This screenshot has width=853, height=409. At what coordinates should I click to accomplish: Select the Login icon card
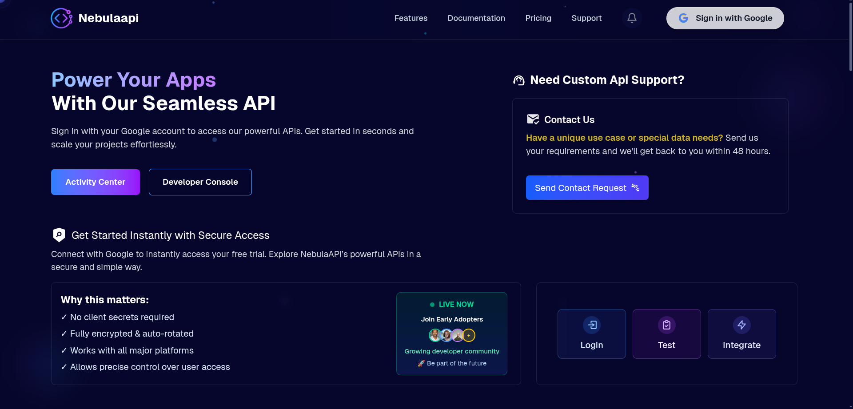coord(591,325)
